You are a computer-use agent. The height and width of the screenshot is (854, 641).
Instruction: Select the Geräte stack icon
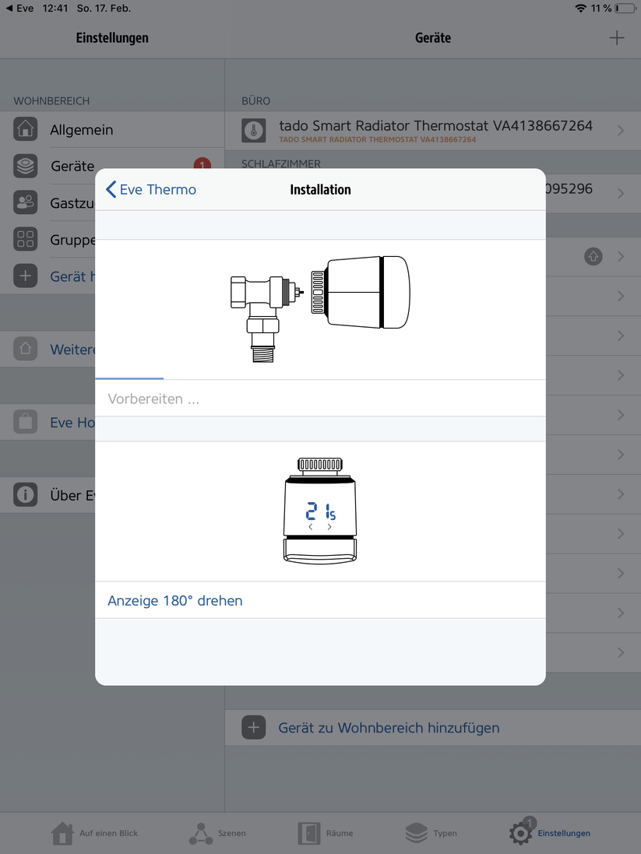point(26,166)
